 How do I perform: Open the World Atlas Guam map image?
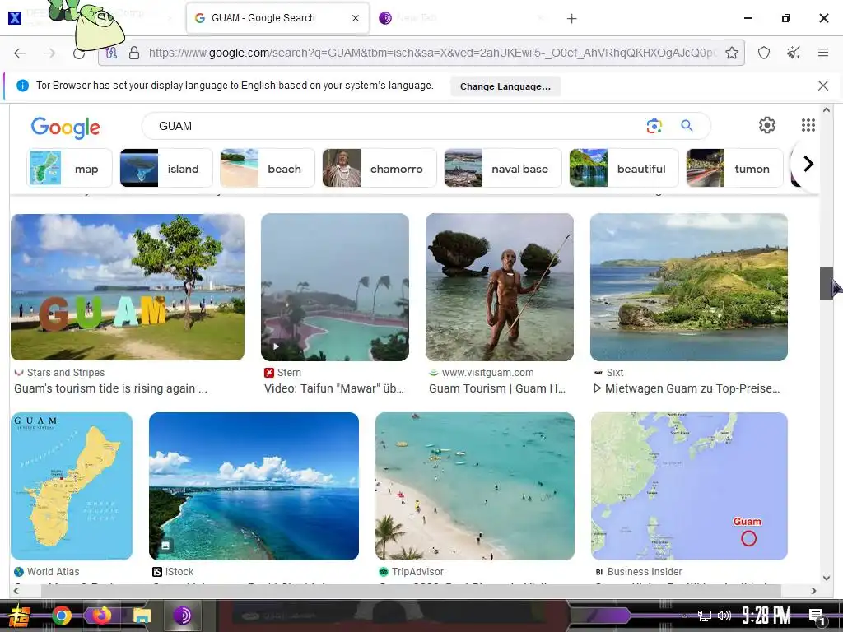[x=72, y=486]
